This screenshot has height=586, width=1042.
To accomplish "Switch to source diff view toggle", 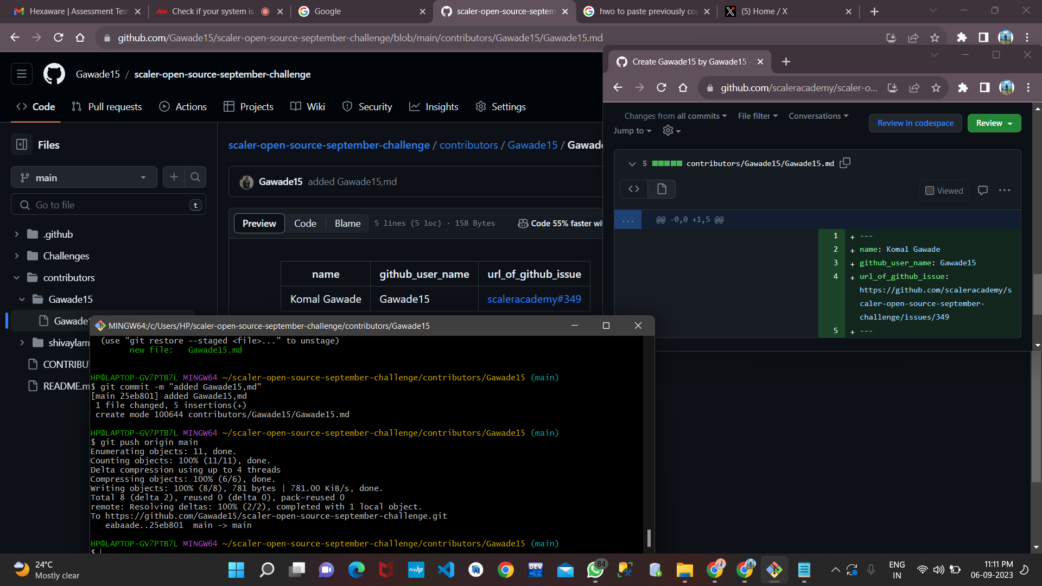I will (634, 189).
